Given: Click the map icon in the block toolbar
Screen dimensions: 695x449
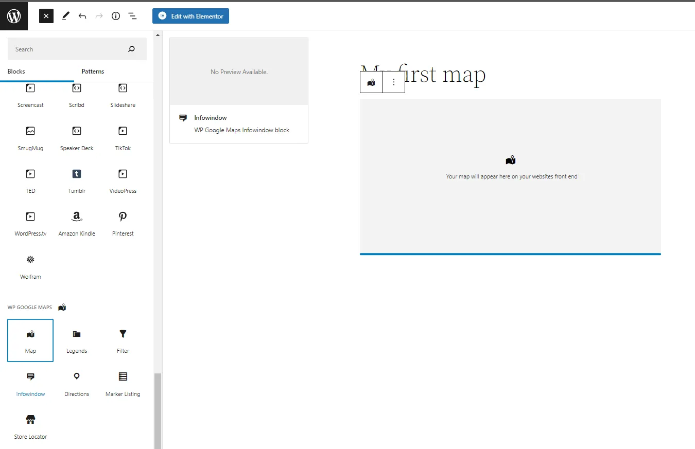Looking at the screenshot, I should click(x=371, y=81).
